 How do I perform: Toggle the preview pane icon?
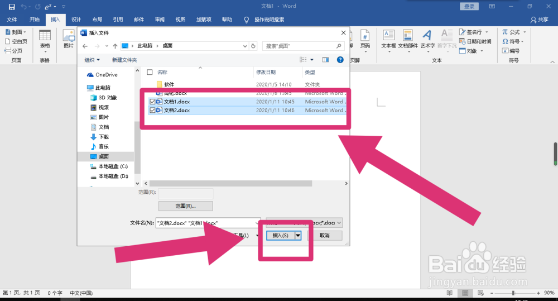coord(325,60)
